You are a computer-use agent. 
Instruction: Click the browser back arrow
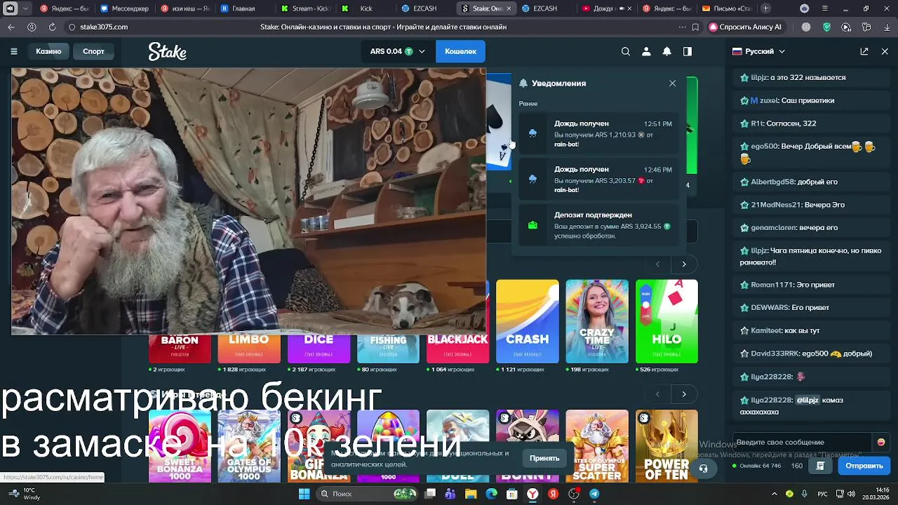(x=11, y=27)
